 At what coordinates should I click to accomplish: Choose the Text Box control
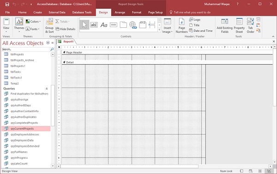(x=94, y=25)
